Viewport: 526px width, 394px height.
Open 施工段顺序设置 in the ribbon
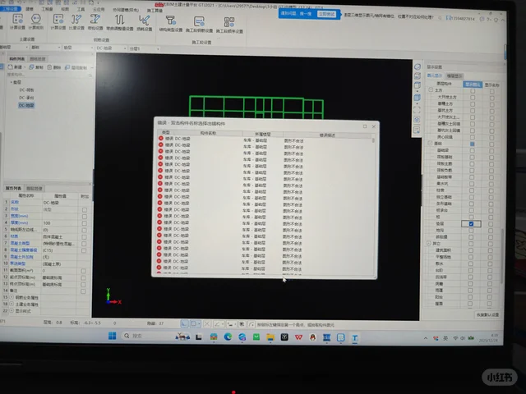(229, 25)
